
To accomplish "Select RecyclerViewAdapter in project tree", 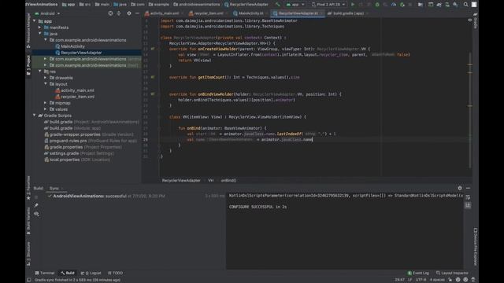I will [x=81, y=53].
